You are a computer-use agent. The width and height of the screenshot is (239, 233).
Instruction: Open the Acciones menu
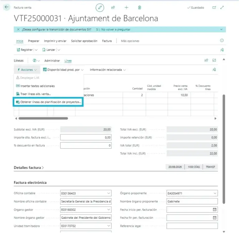(x=27, y=70)
